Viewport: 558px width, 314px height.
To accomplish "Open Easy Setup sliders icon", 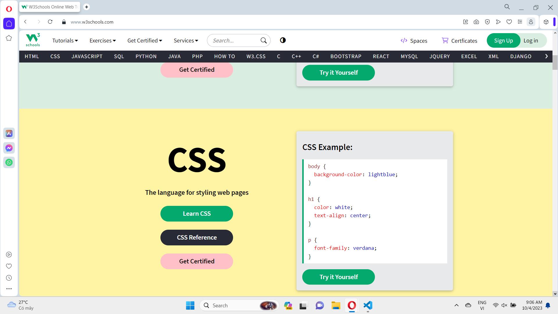I will 520,22.
